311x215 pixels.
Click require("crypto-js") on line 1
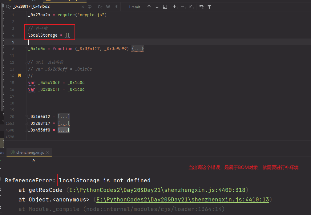[x=82, y=15]
